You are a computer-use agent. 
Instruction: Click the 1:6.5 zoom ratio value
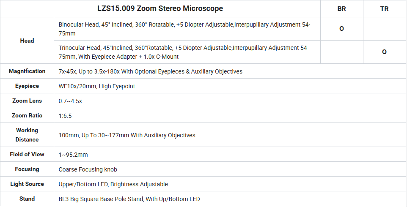pyautogui.click(x=65, y=116)
